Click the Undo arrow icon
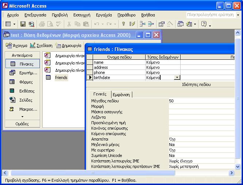The image size is (243, 185). (97, 24)
